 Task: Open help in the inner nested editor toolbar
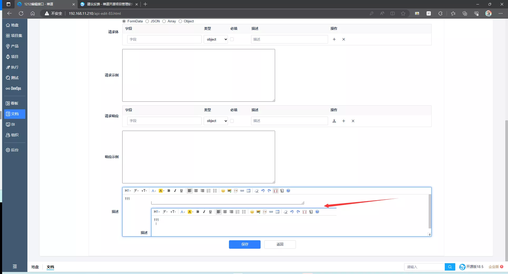tap(317, 212)
